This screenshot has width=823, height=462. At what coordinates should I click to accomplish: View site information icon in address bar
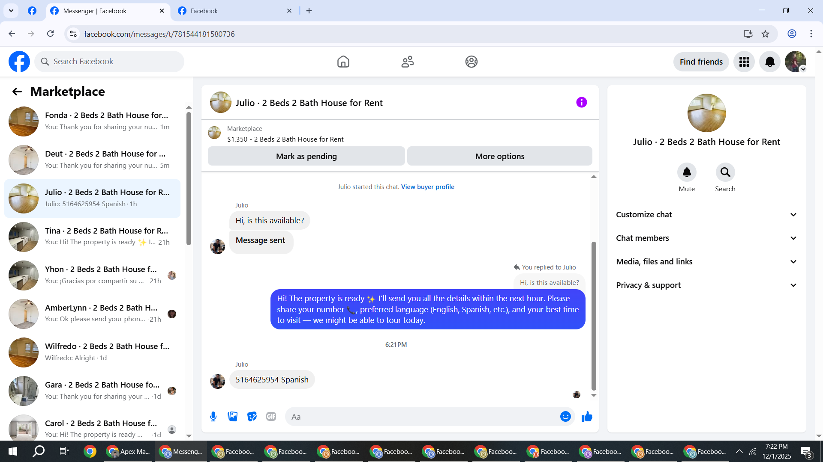click(74, 34)
